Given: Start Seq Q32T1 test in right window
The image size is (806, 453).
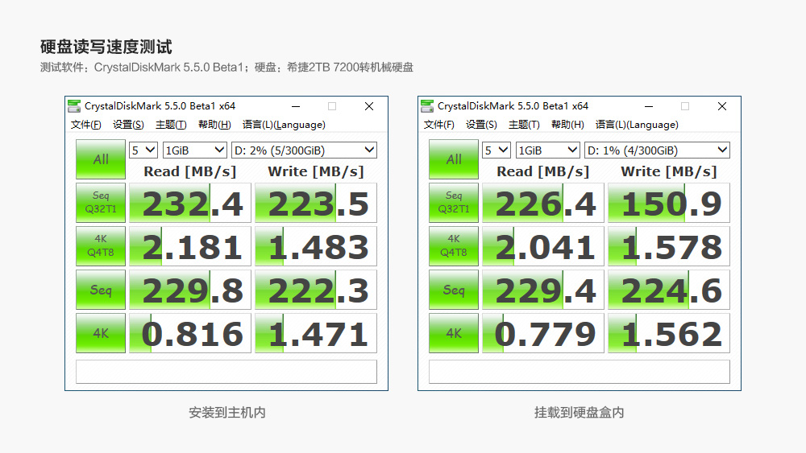Looking at the screenshot, I should point(454,203).
